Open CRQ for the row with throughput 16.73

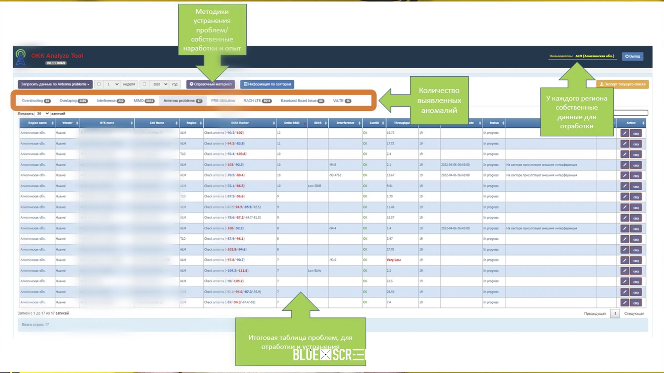(636, 133)
